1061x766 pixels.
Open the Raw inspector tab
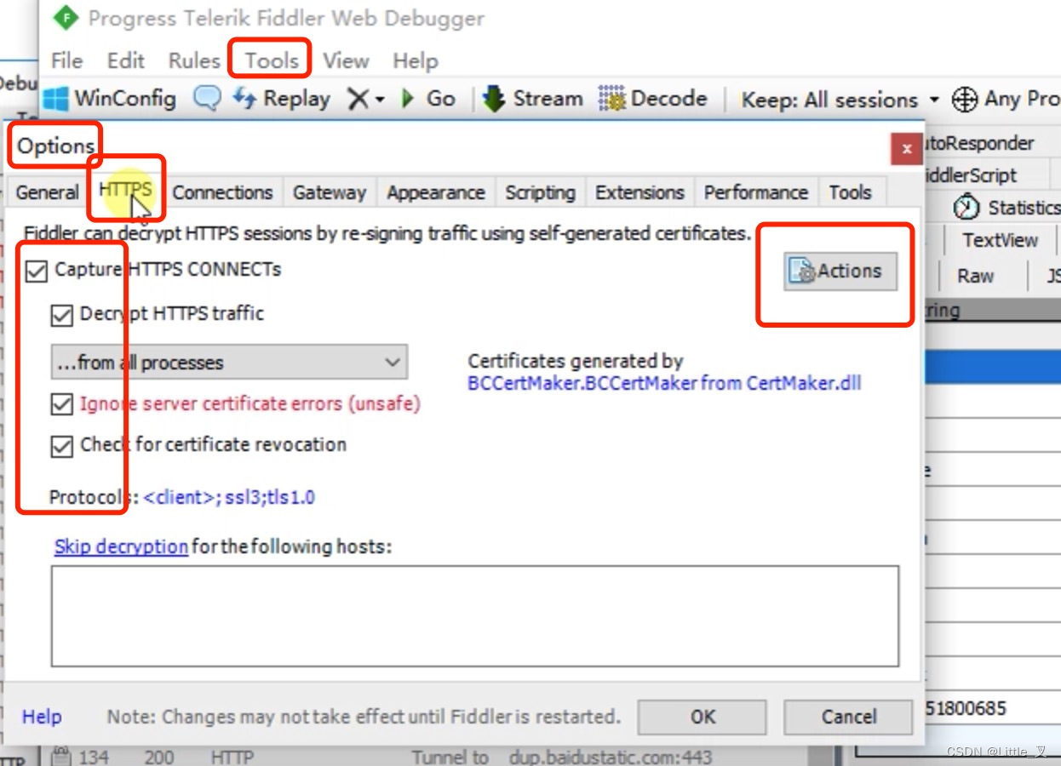(x=975, y=276)
